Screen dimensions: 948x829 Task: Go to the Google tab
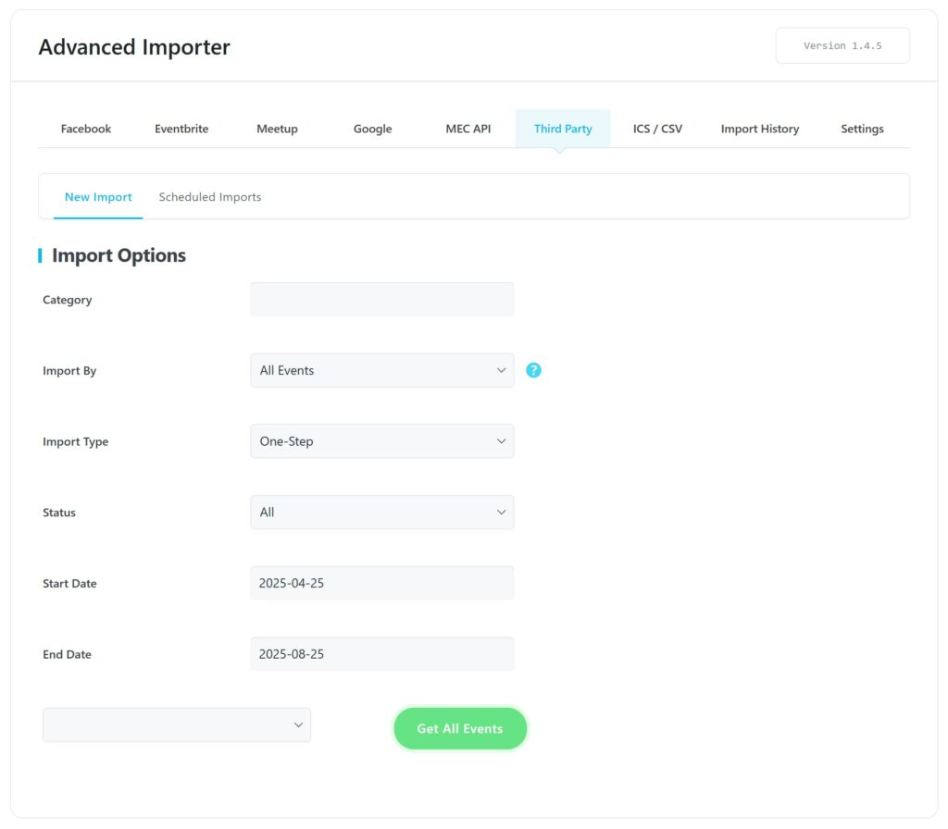[372, 129]
